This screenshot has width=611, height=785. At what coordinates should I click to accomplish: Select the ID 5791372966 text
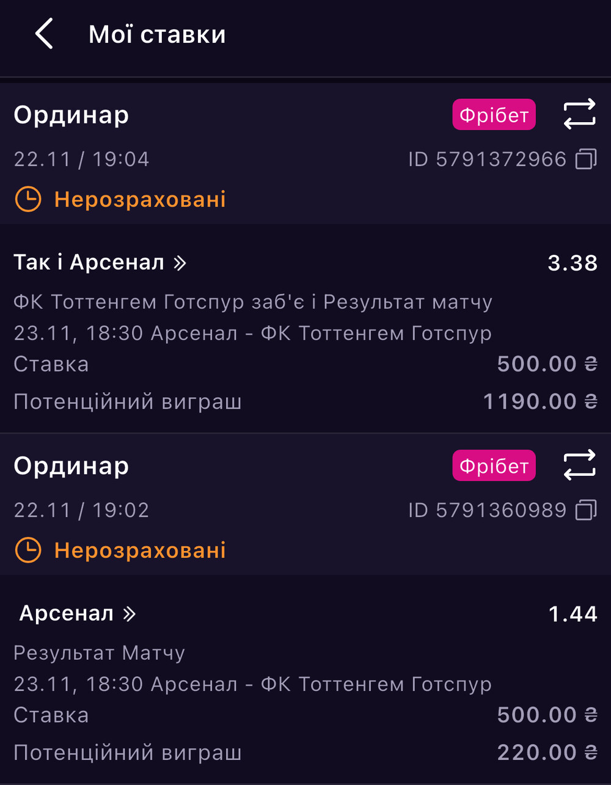[x=487, y=159]
